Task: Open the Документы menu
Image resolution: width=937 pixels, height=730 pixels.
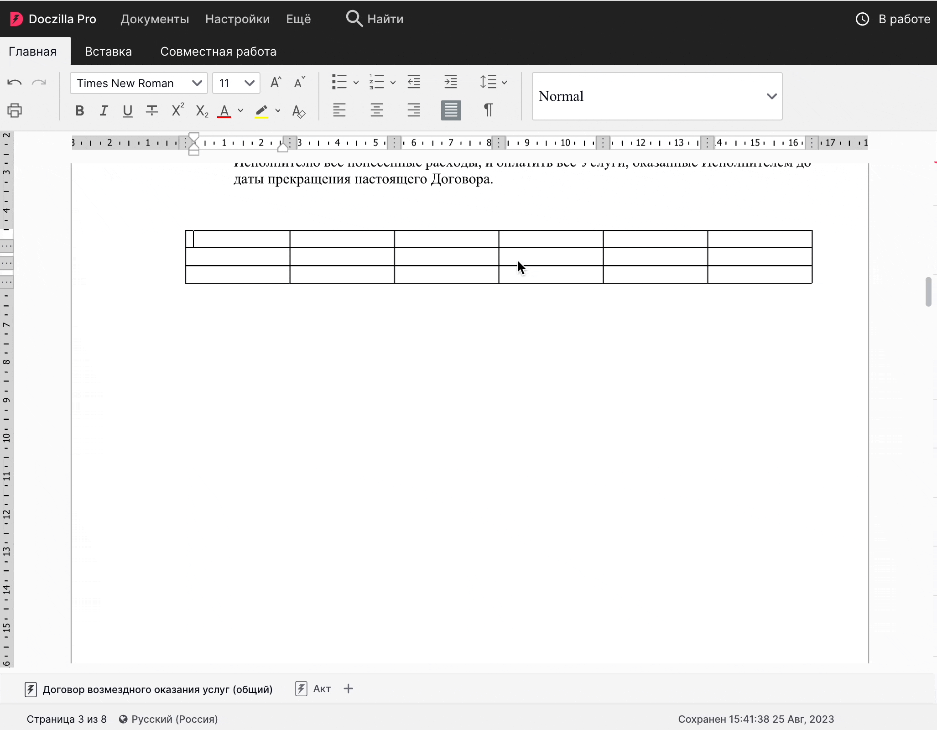Action: click(x=155, y=19)
